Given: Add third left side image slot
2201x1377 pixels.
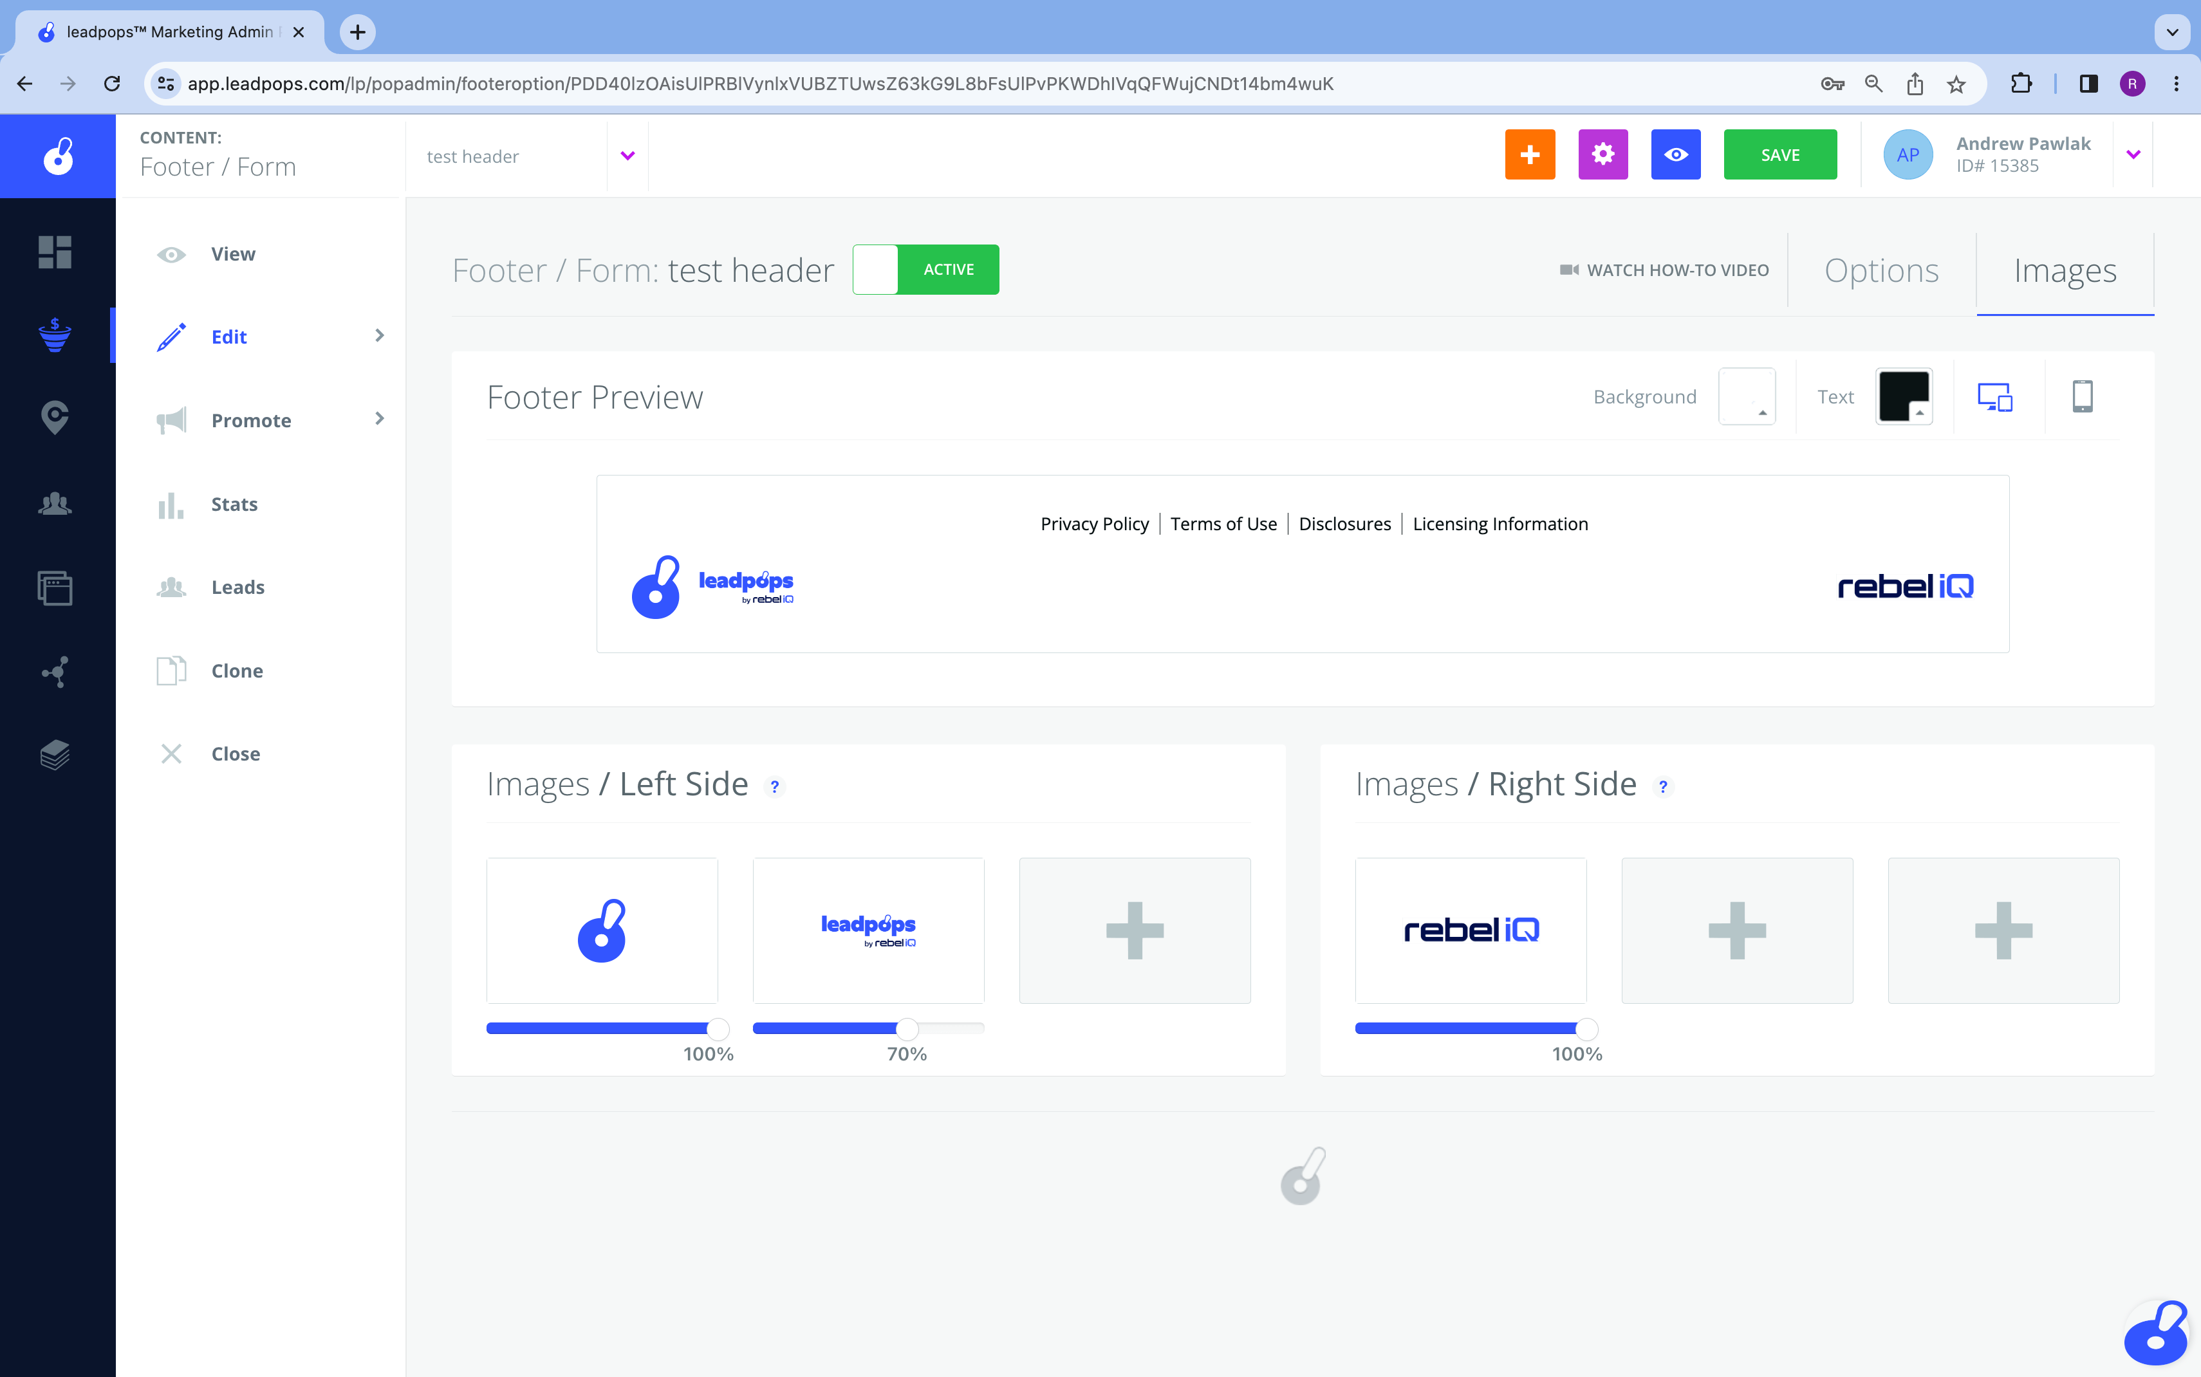Looking at the screenshot, I should 1135,930.
